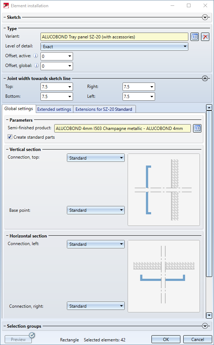
Task: Open the Offset, active dropdown
Action: coord(57,56)
